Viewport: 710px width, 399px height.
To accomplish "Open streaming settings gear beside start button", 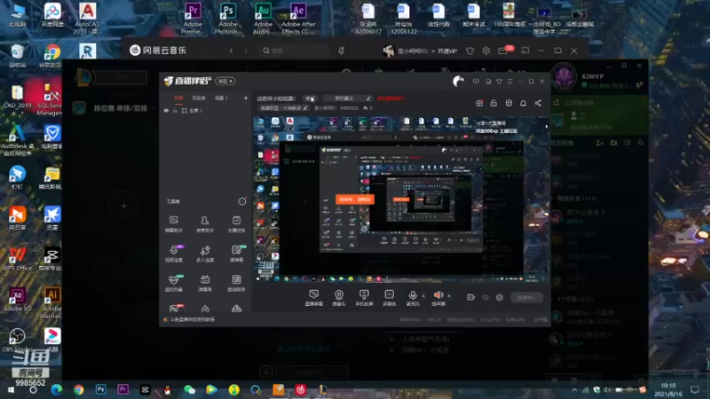I will click(x=500, y=297).
